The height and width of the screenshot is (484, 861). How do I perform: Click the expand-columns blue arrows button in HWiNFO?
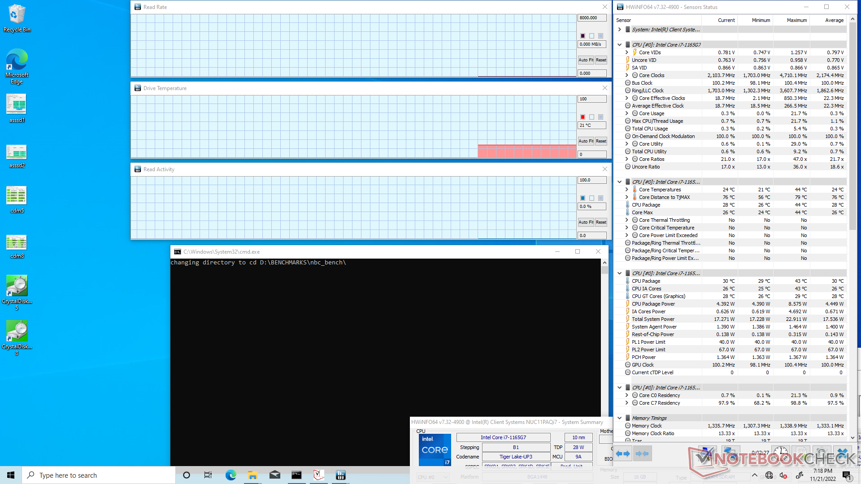[x=622, y=454]
